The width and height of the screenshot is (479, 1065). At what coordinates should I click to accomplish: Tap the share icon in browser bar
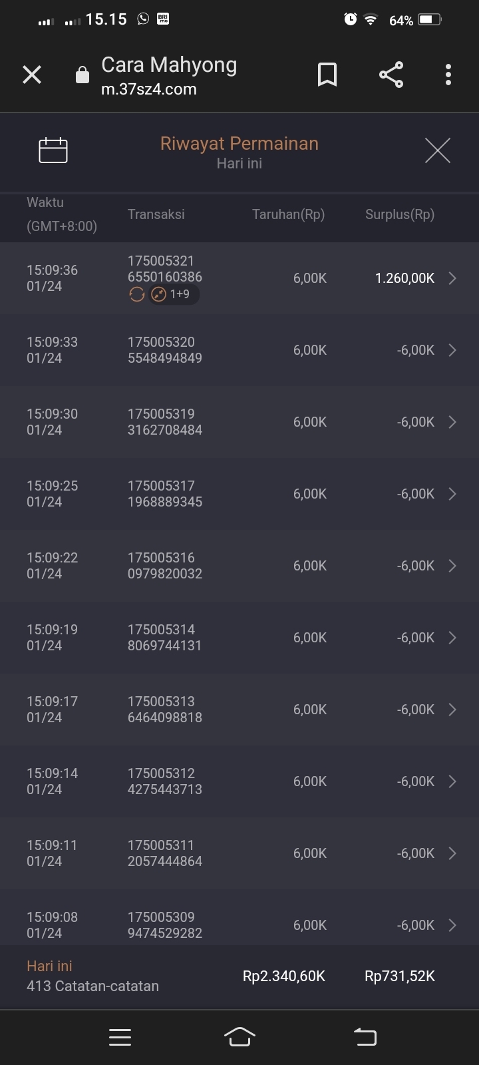[391, 75]
